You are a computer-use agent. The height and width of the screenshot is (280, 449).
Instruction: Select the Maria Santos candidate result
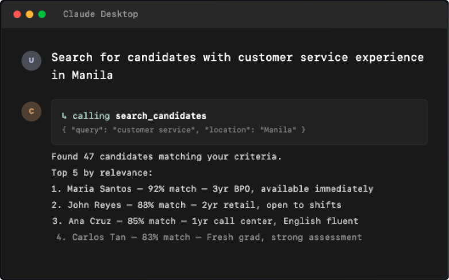pos(212,189)
